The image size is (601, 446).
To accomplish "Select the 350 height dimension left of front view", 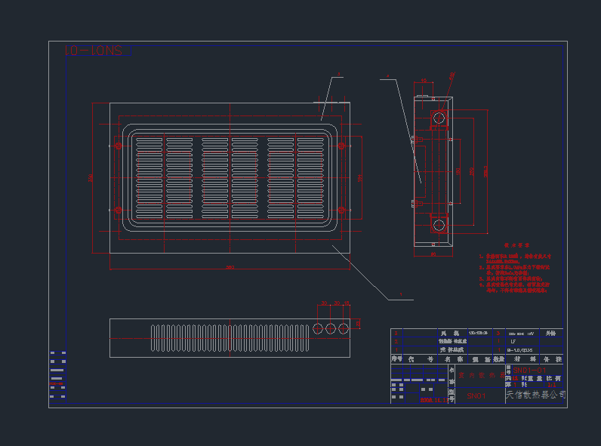I will [92, 177].
